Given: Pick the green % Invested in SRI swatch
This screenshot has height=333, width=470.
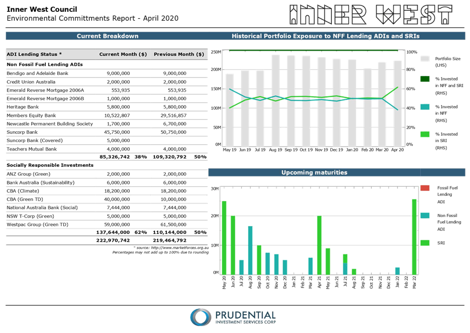Looking at the screenshot, I should pyautogui.click(x=425, y=134).
